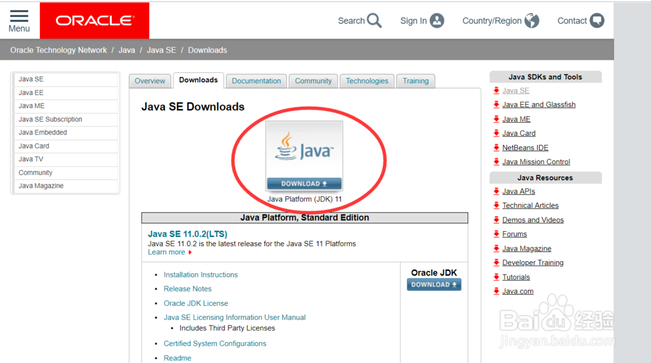Open Java ME link under SDKs and Tools
The height and width of the screenshot is (363, 651).
pyautogui.click(x=516, y=119)
